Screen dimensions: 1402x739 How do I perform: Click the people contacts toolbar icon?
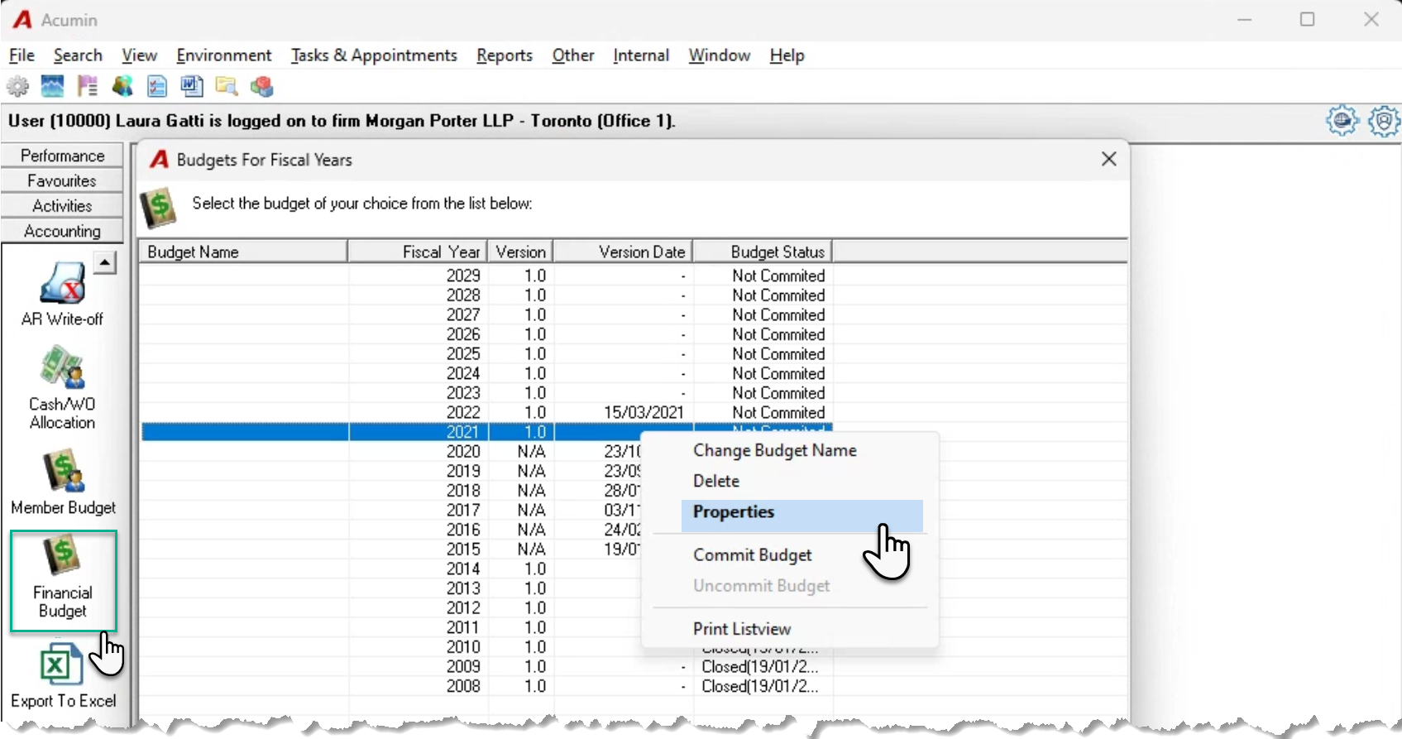point(122,86)
